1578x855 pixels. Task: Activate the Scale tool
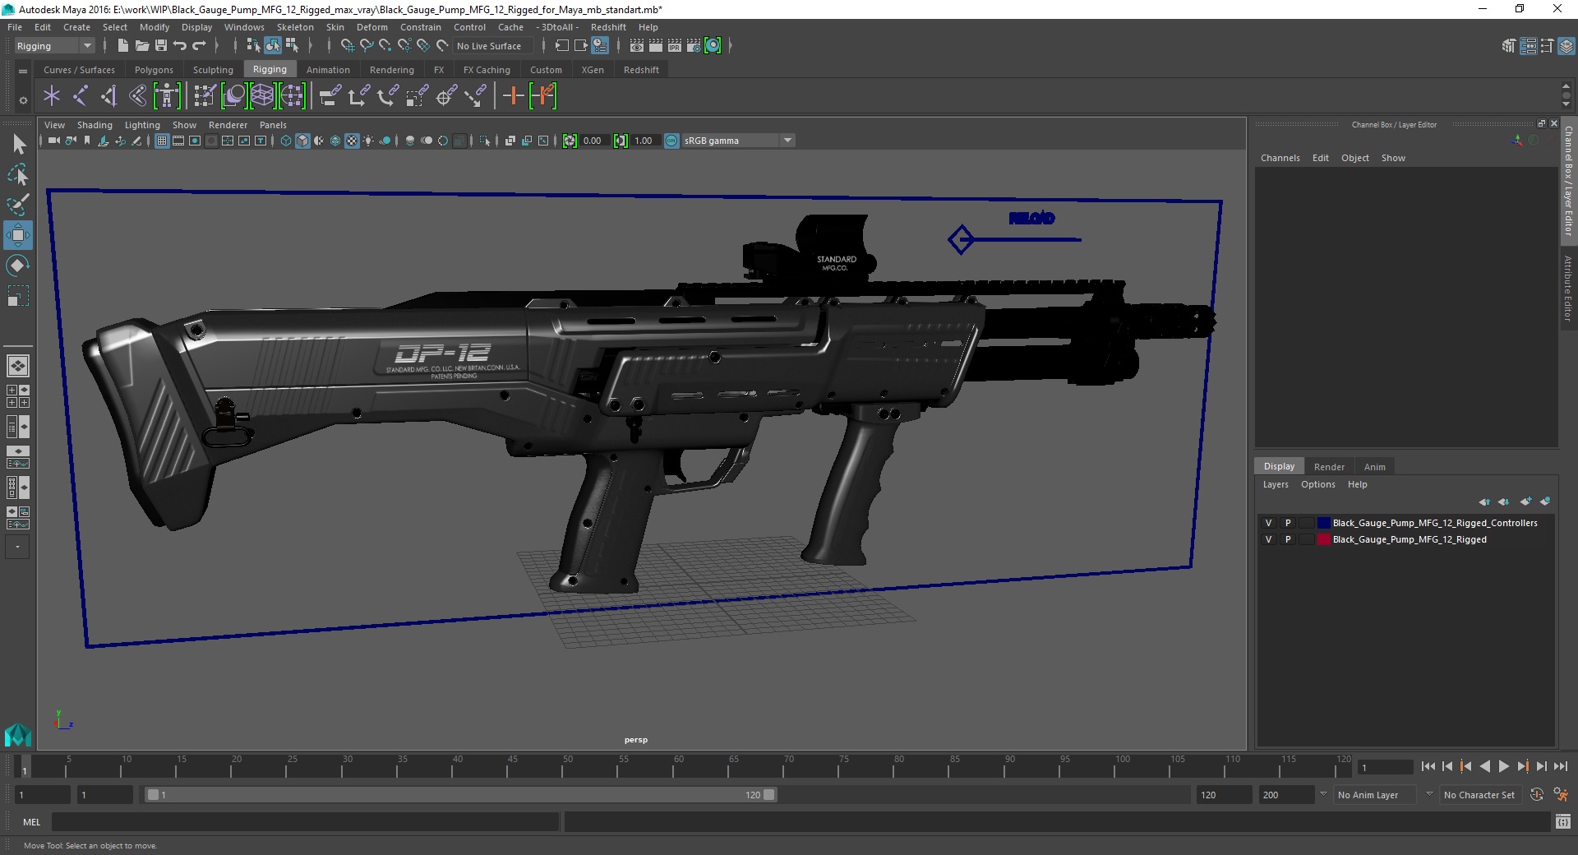click(18, 296)
